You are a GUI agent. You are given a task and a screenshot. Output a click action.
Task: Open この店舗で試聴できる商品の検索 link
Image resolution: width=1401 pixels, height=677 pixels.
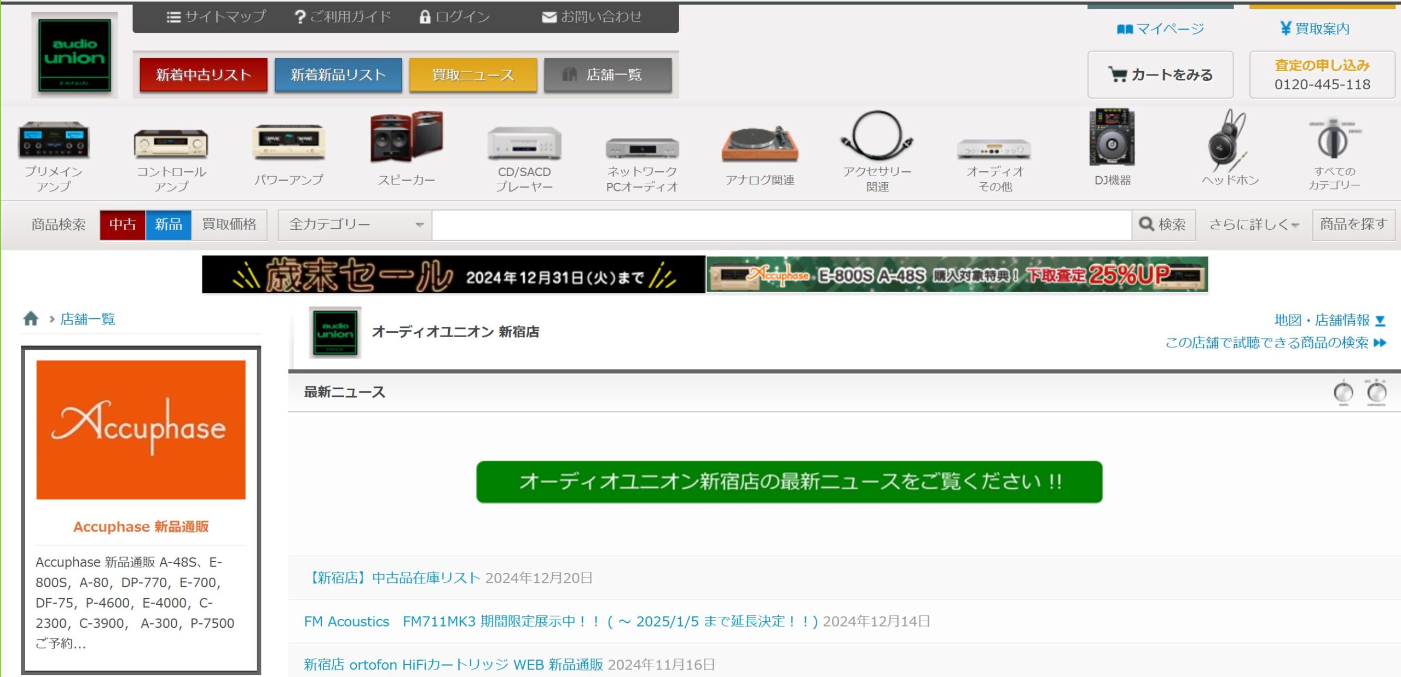pos(1276,343)
